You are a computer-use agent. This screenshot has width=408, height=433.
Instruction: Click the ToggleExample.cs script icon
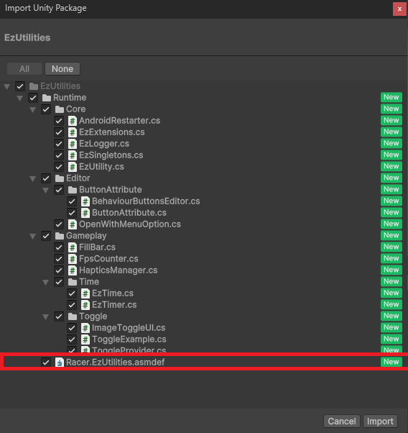85,339
